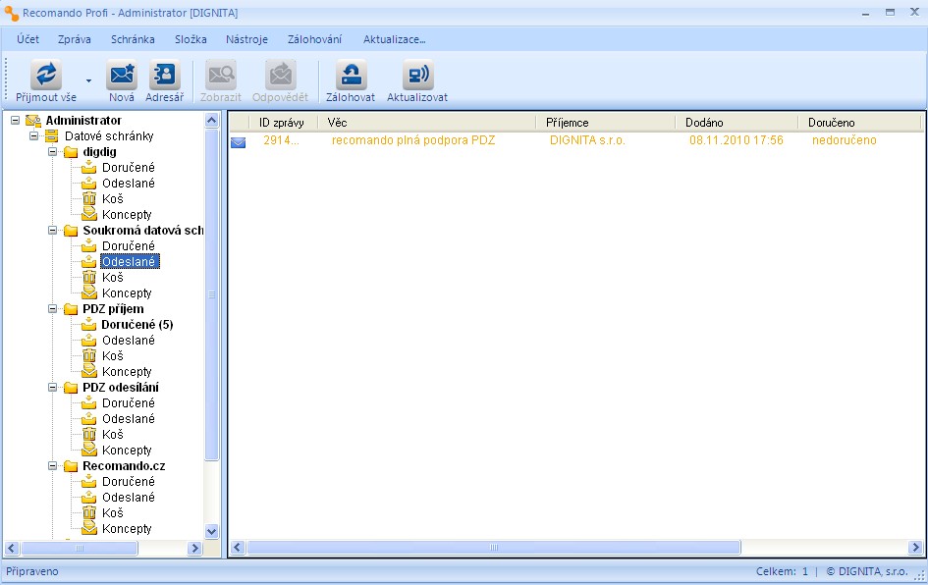Select the Recomando.cz folder
This screenshot has height=585, width=928.
click(x=124, y=466)
